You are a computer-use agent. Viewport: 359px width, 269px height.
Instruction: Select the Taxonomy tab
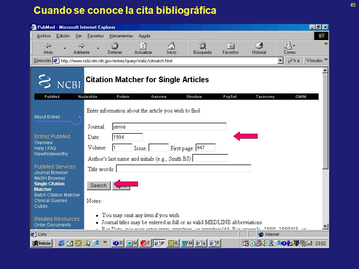[x=265, y=96]
